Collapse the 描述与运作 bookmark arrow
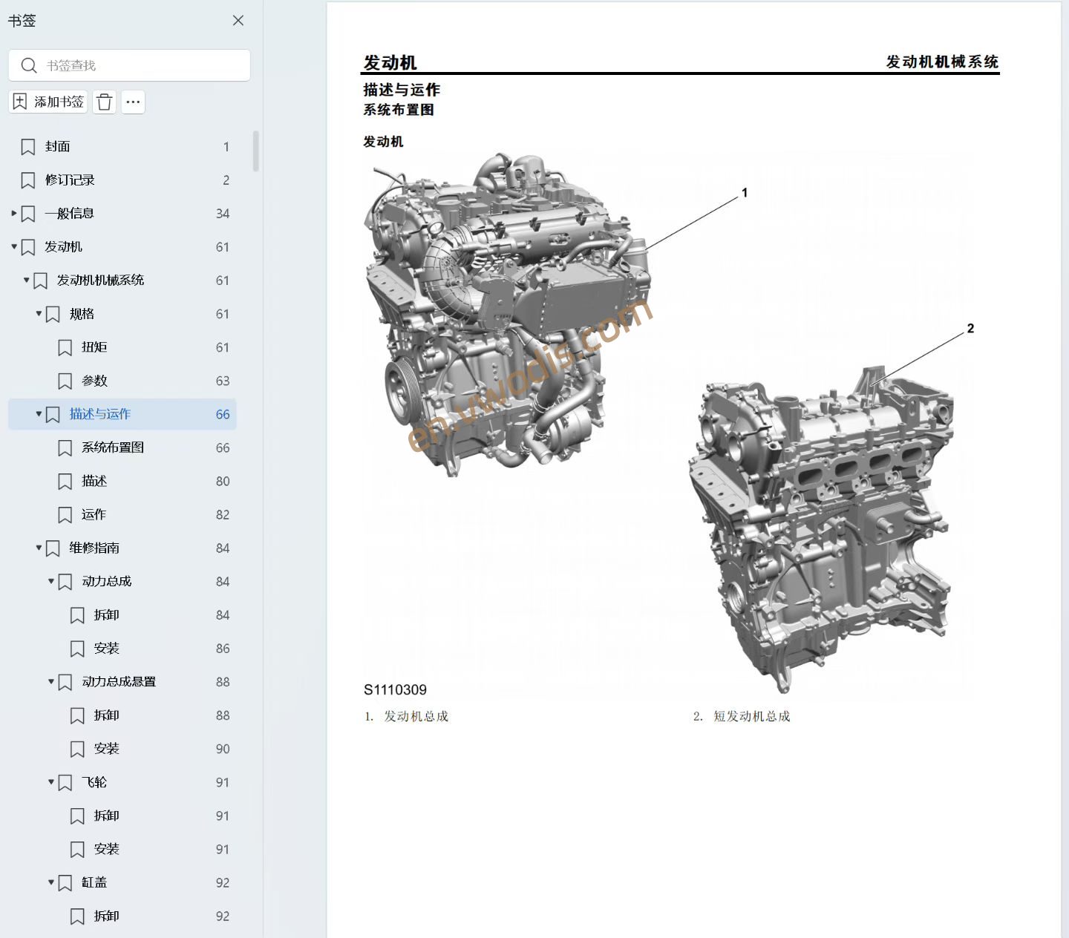The image size is (1069, 938). coord(39,413)
